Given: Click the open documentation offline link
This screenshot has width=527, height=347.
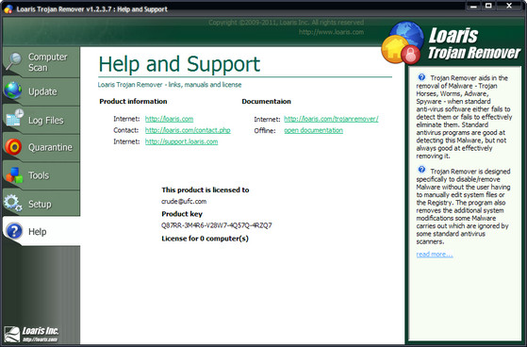Looking at the screenshot, I should tap(314, 130).
